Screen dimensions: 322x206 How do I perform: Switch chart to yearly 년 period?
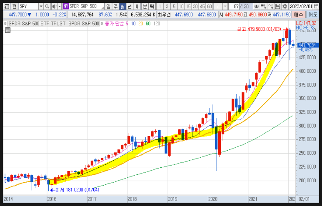point(130,7)
